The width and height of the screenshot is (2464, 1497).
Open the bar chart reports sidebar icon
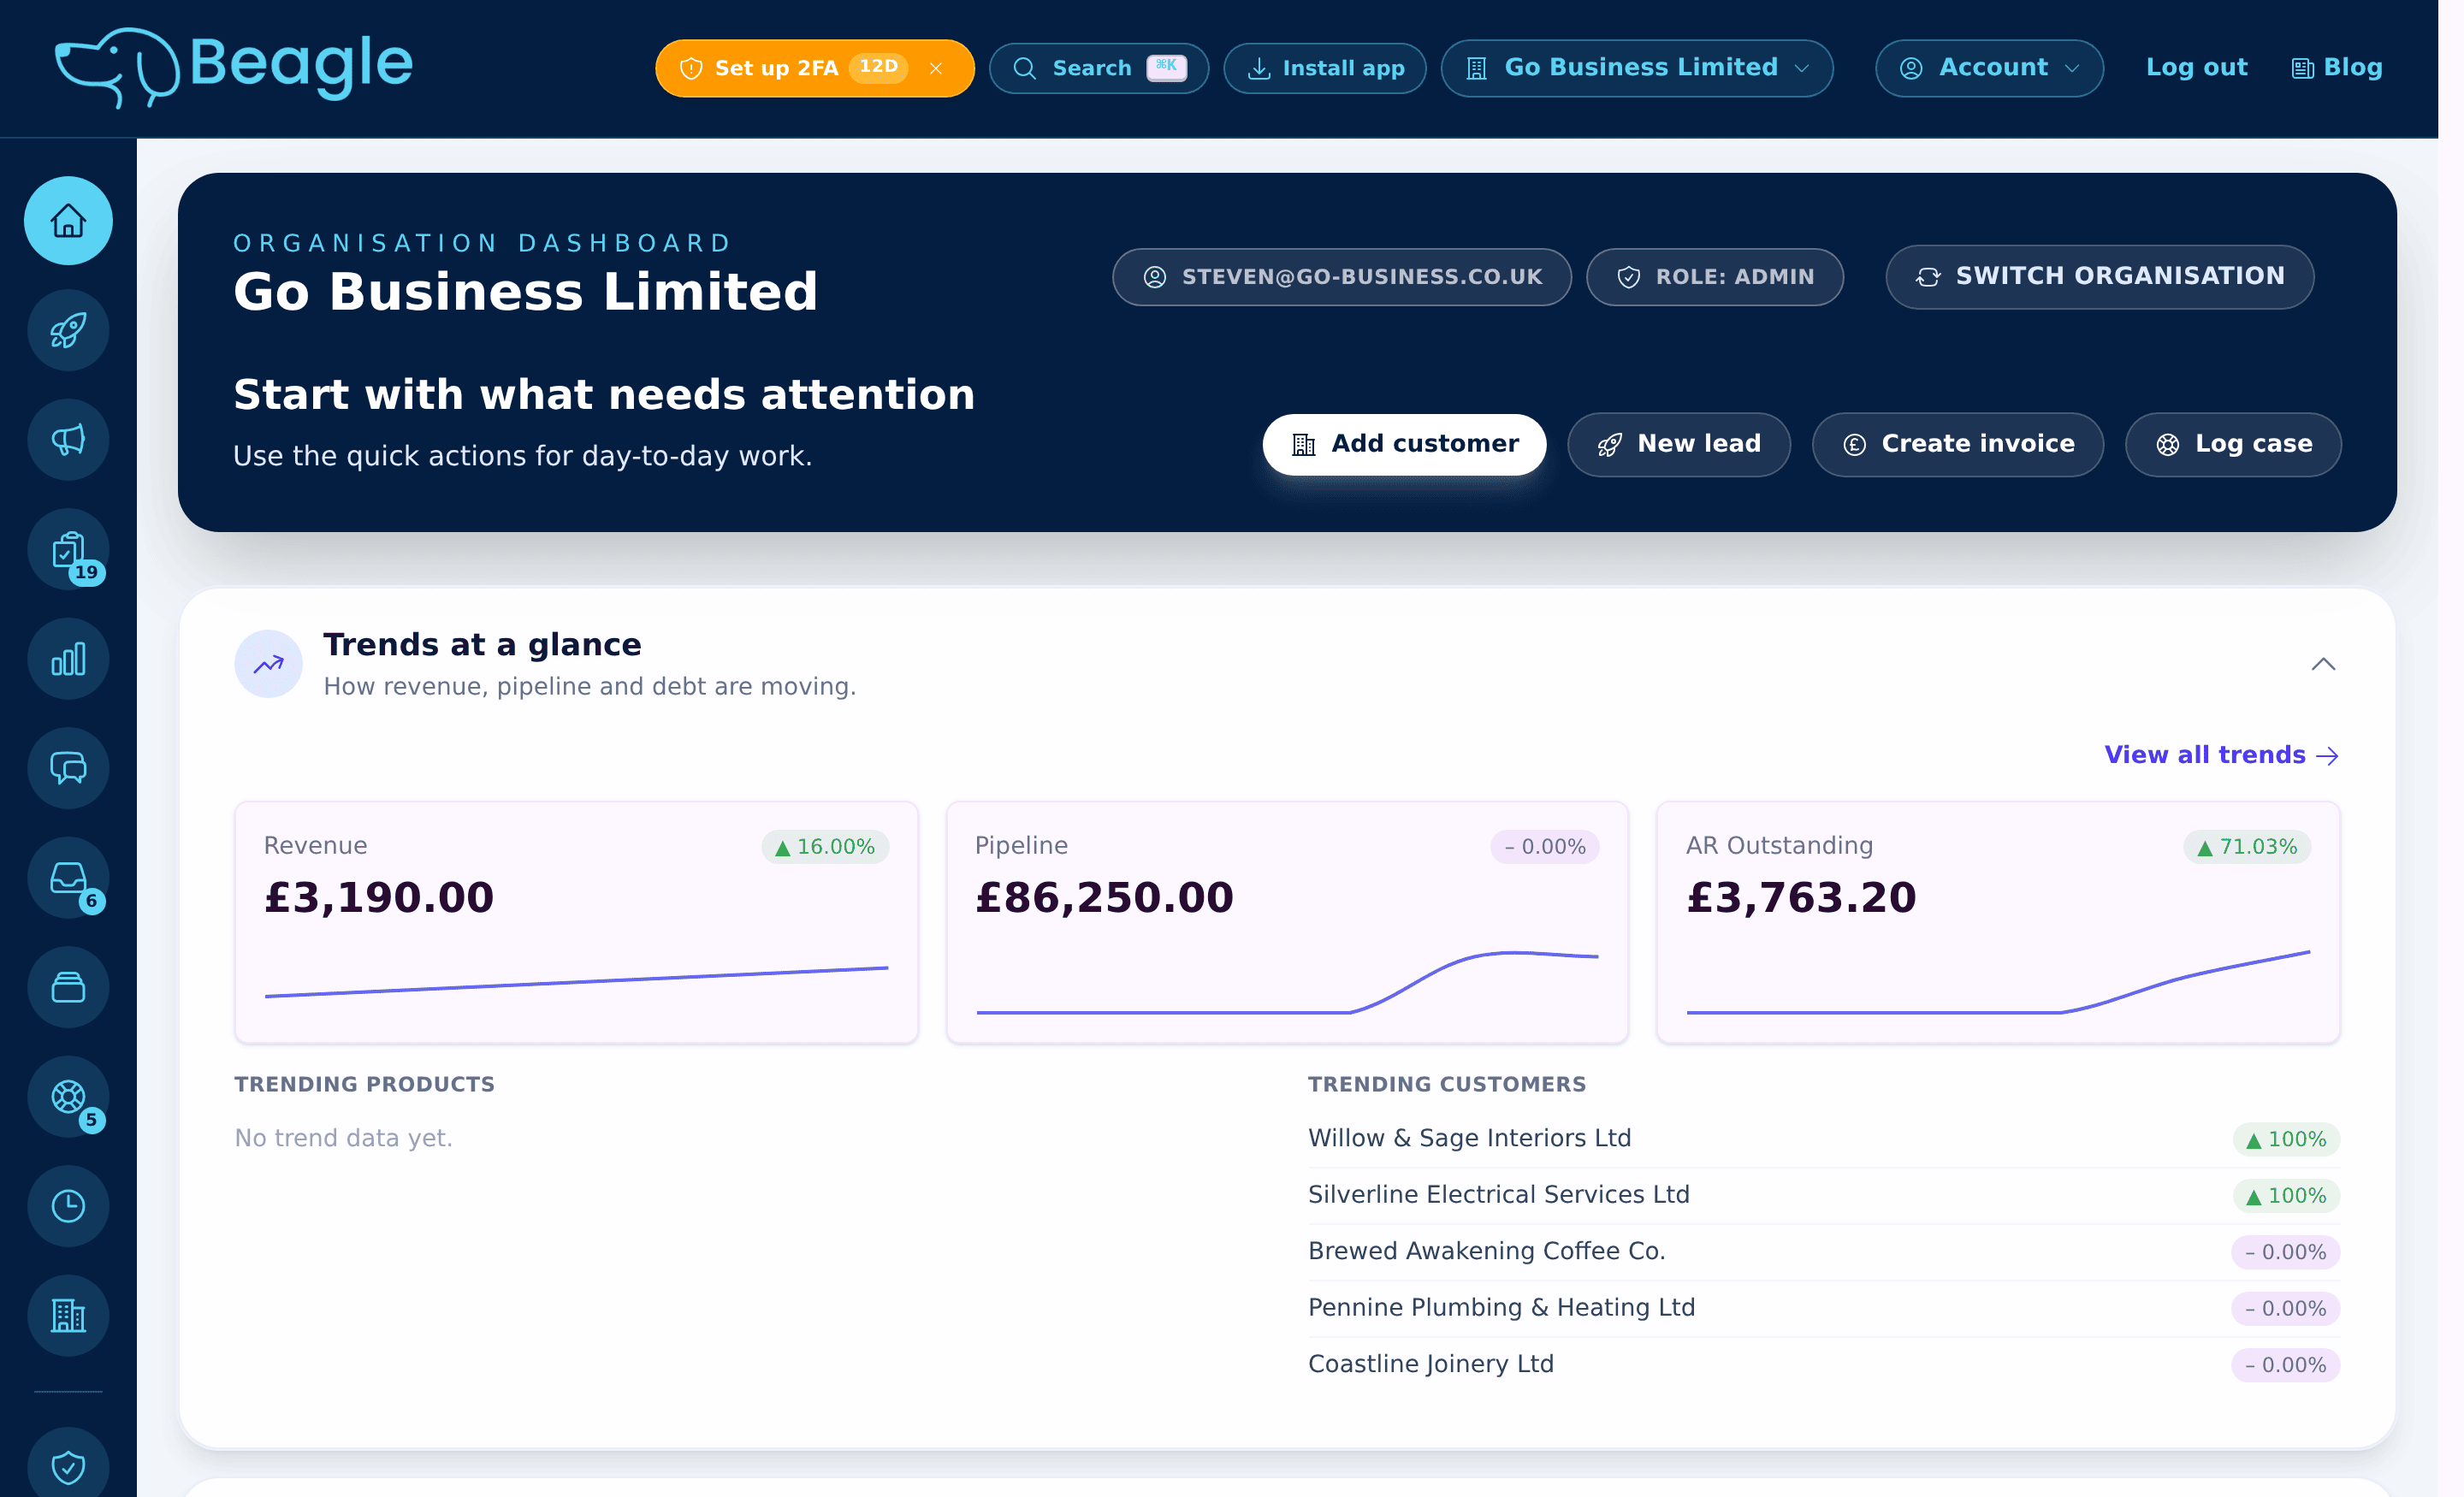[x=68, y=659]
